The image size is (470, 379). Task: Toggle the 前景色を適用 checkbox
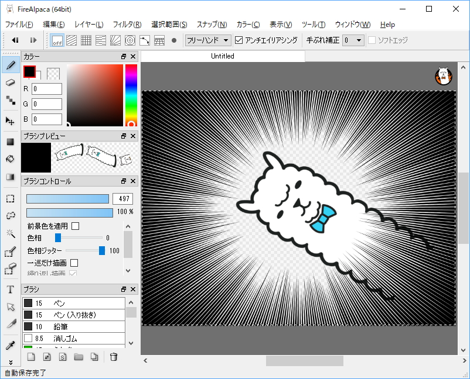[76, 226]
